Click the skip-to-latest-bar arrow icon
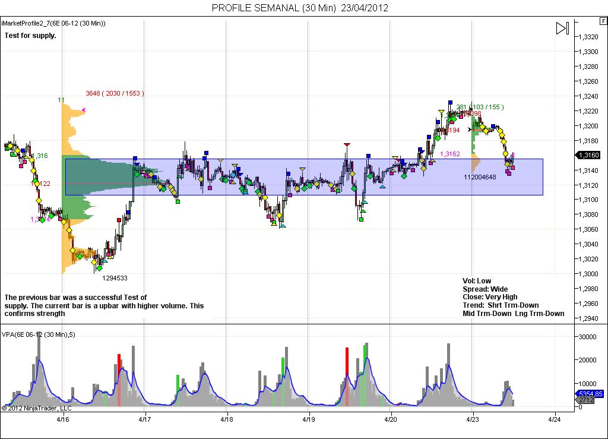 pyautogui.click(x=562, y=28)
